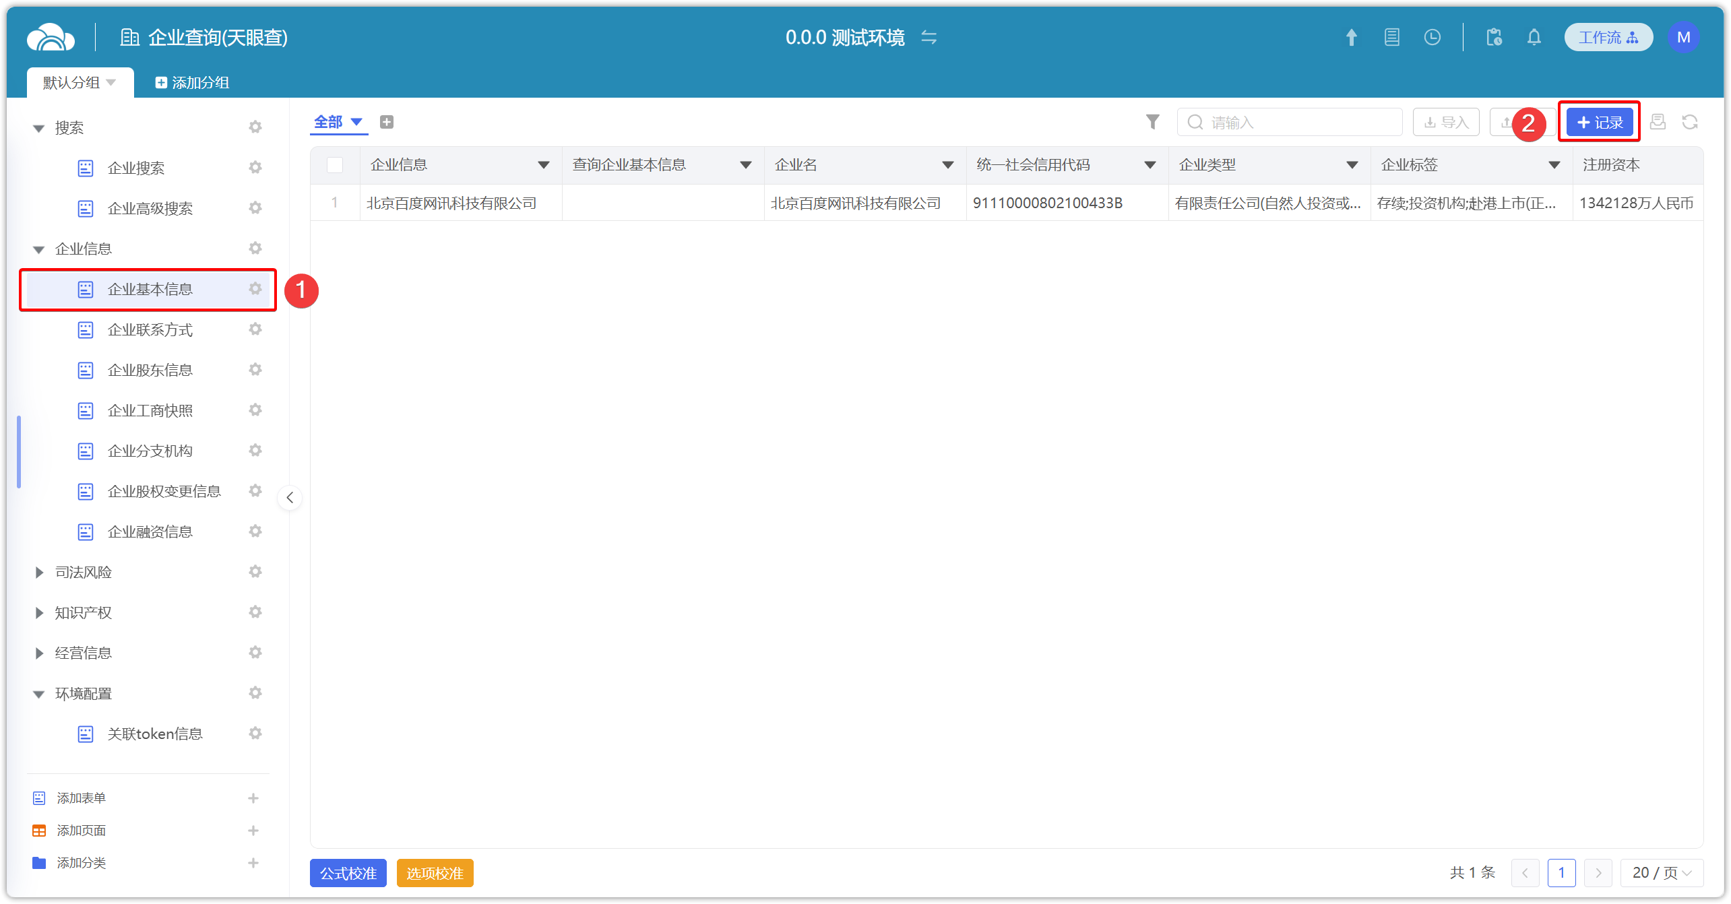Click the blue 记录 add button
The image size is (1731, 904).
(1600, 122)
